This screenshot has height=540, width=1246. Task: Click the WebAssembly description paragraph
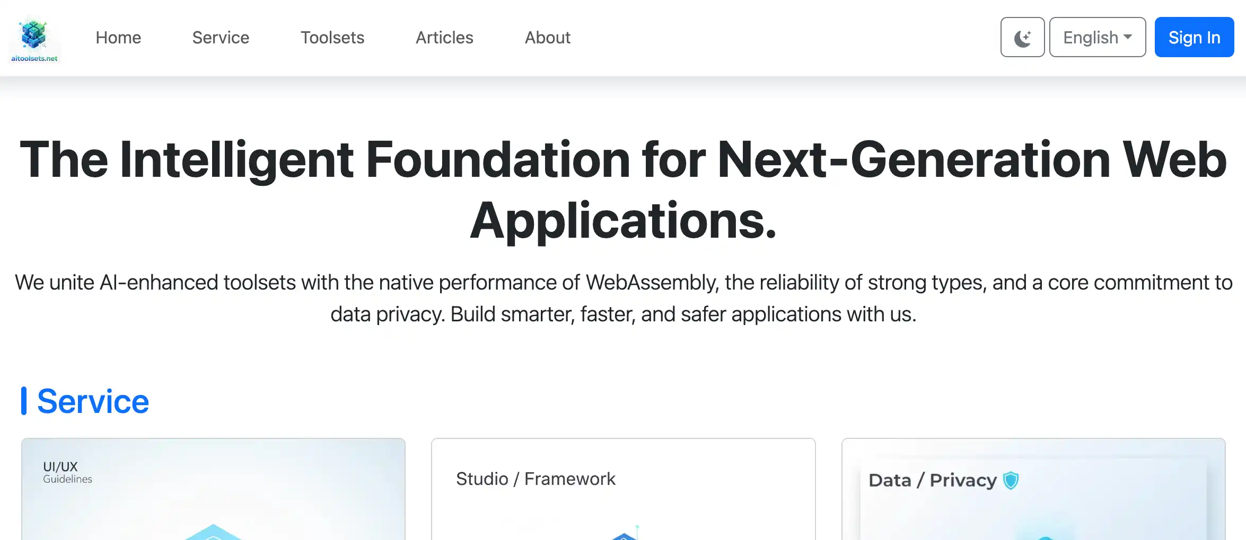(623, 298)
